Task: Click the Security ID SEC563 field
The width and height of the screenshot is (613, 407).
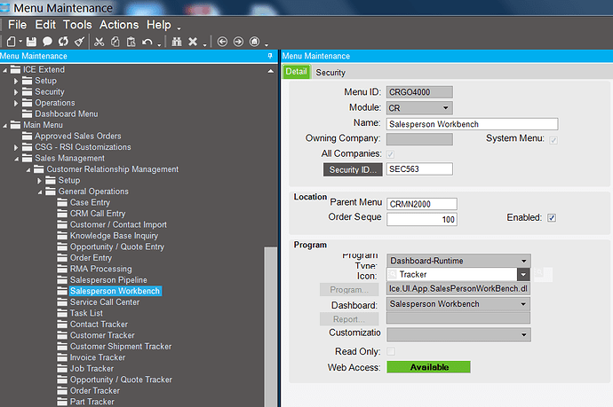Action: pyautogui.click(x=419, y=169)
